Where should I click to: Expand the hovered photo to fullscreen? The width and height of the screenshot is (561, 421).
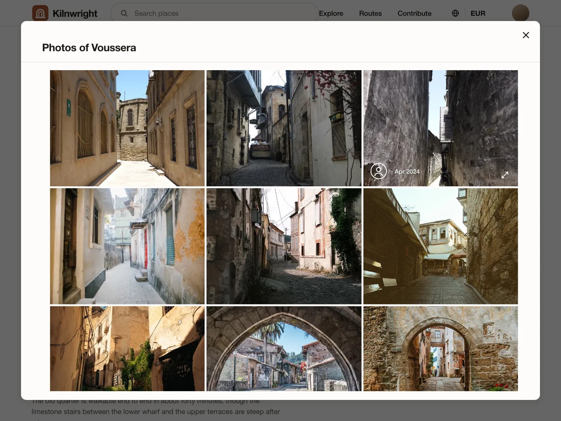505,175
